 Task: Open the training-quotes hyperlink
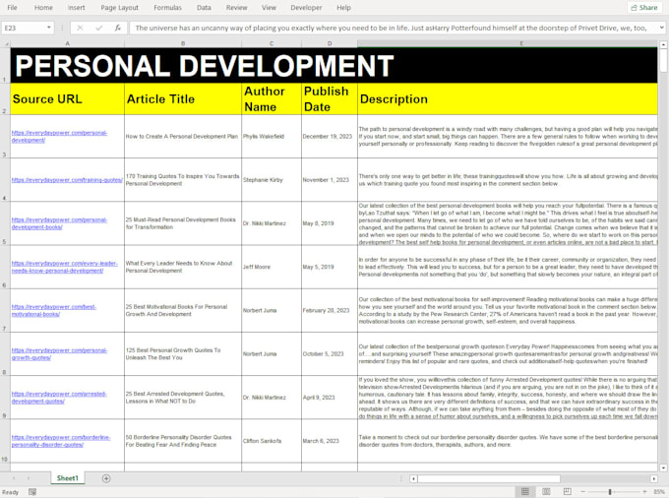(x=67, y=180)
